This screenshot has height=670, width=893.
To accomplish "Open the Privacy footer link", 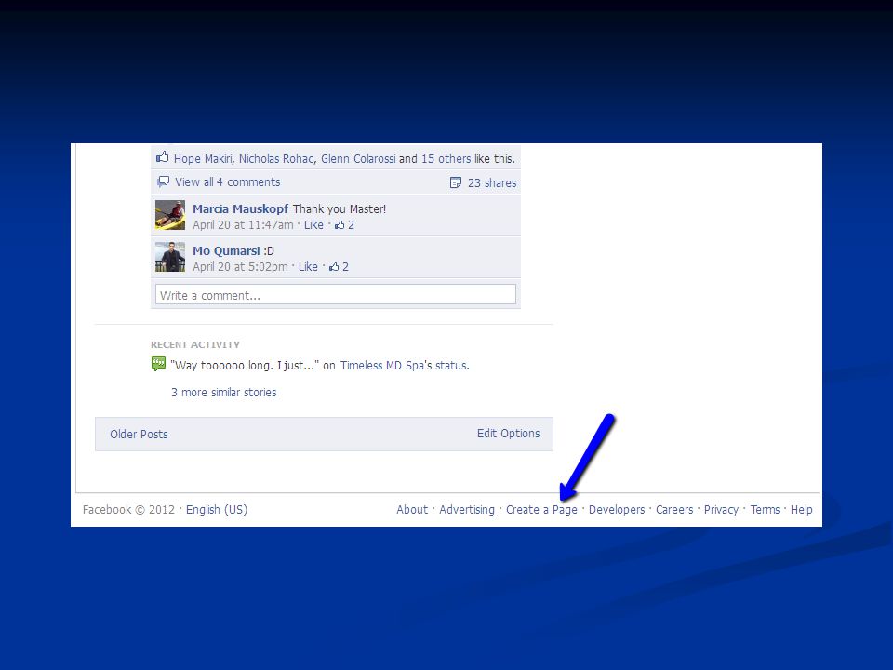I will click(721, 509).
